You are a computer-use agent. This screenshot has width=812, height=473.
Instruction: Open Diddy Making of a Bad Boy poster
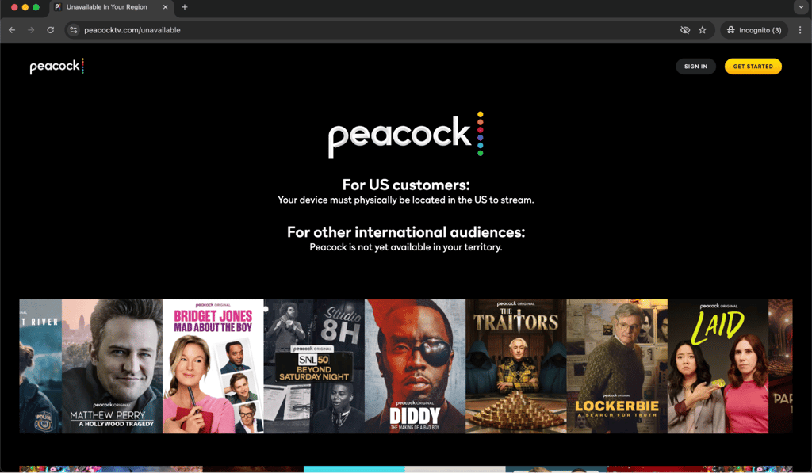pos(415,366)
